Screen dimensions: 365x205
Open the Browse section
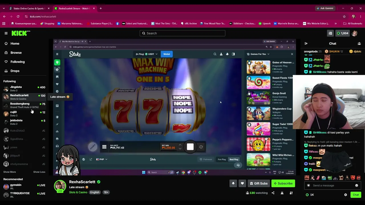16,53
